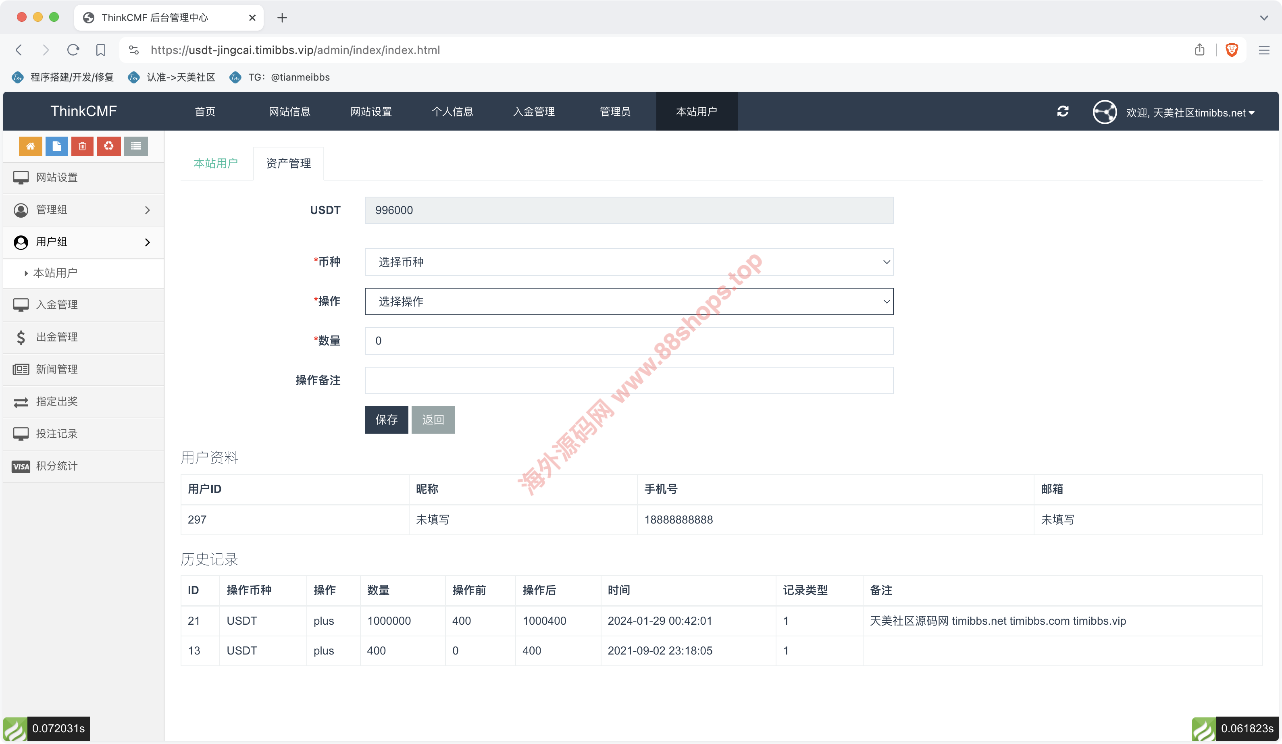Focus the 操作备注 remark input field
The height and width of the screenshot is (744, 1282).
(x=628, y=380)
